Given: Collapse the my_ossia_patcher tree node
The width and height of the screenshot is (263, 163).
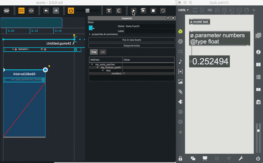Looking at the screenshot, I should tap(92, 64).
